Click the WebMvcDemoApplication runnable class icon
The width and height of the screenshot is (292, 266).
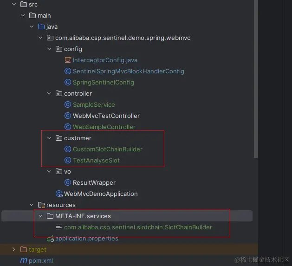pyautogui.click(x=59, y=194)
